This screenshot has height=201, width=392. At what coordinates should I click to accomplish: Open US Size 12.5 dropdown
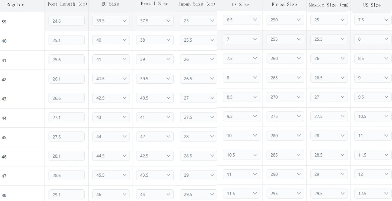[373, 194]
